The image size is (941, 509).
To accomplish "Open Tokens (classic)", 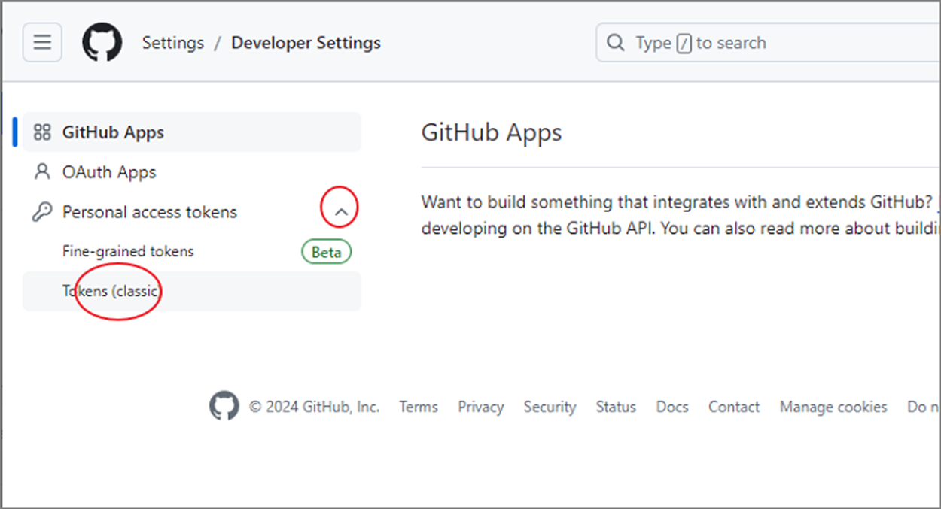I will click(192, 291).
